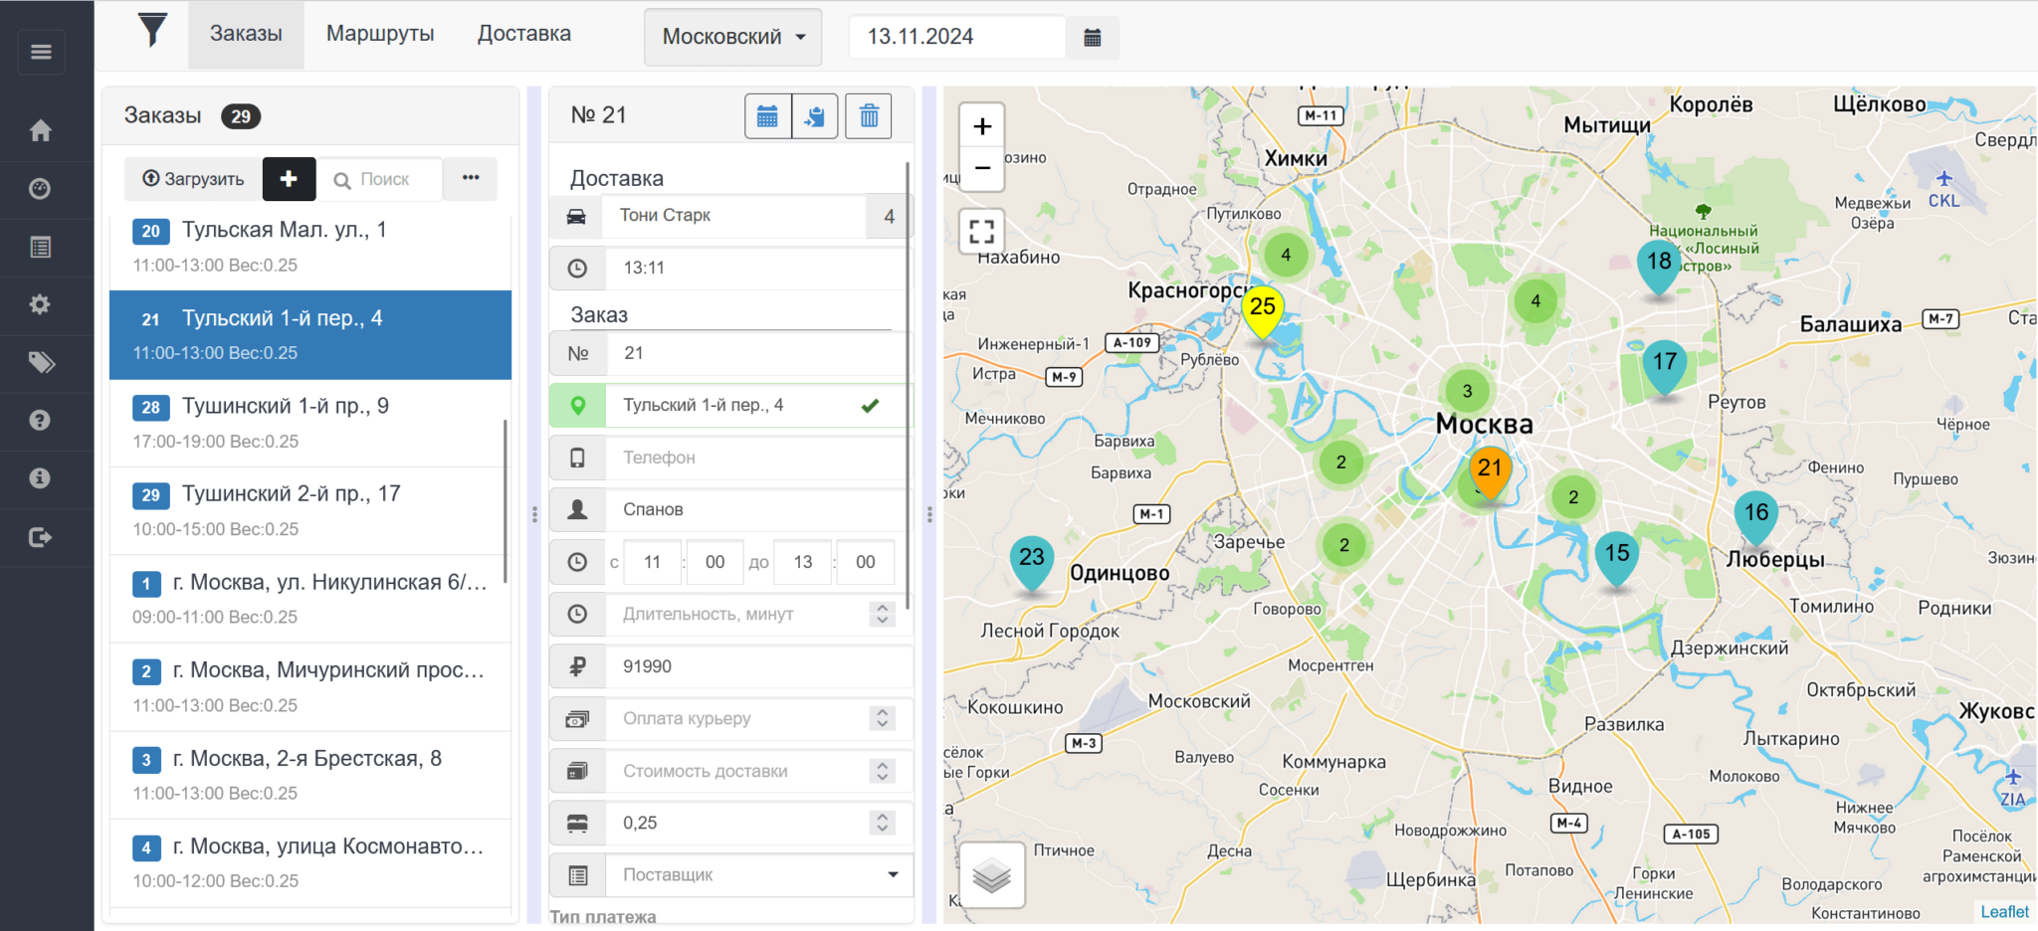2038x931 pixels.
Task: Open the tags icon in sidebar
Action: [x=41, y=362]
